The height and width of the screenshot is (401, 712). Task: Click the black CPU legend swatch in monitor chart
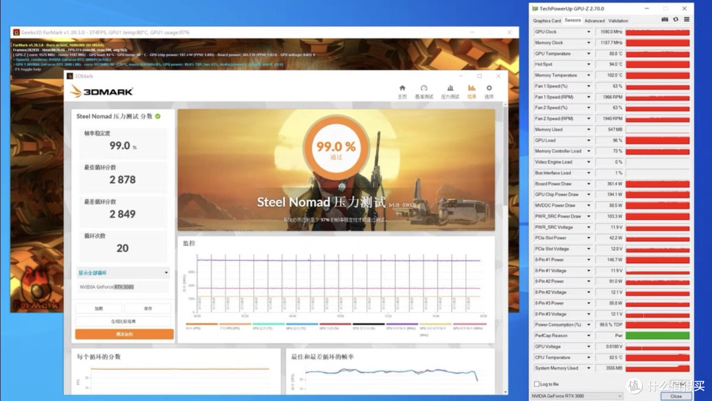pyautogui.click(x=369, y=324)
